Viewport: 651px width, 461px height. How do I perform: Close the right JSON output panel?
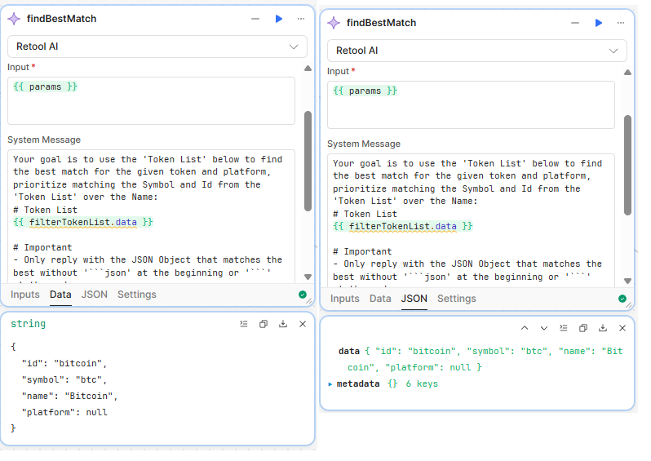[622, 328]
